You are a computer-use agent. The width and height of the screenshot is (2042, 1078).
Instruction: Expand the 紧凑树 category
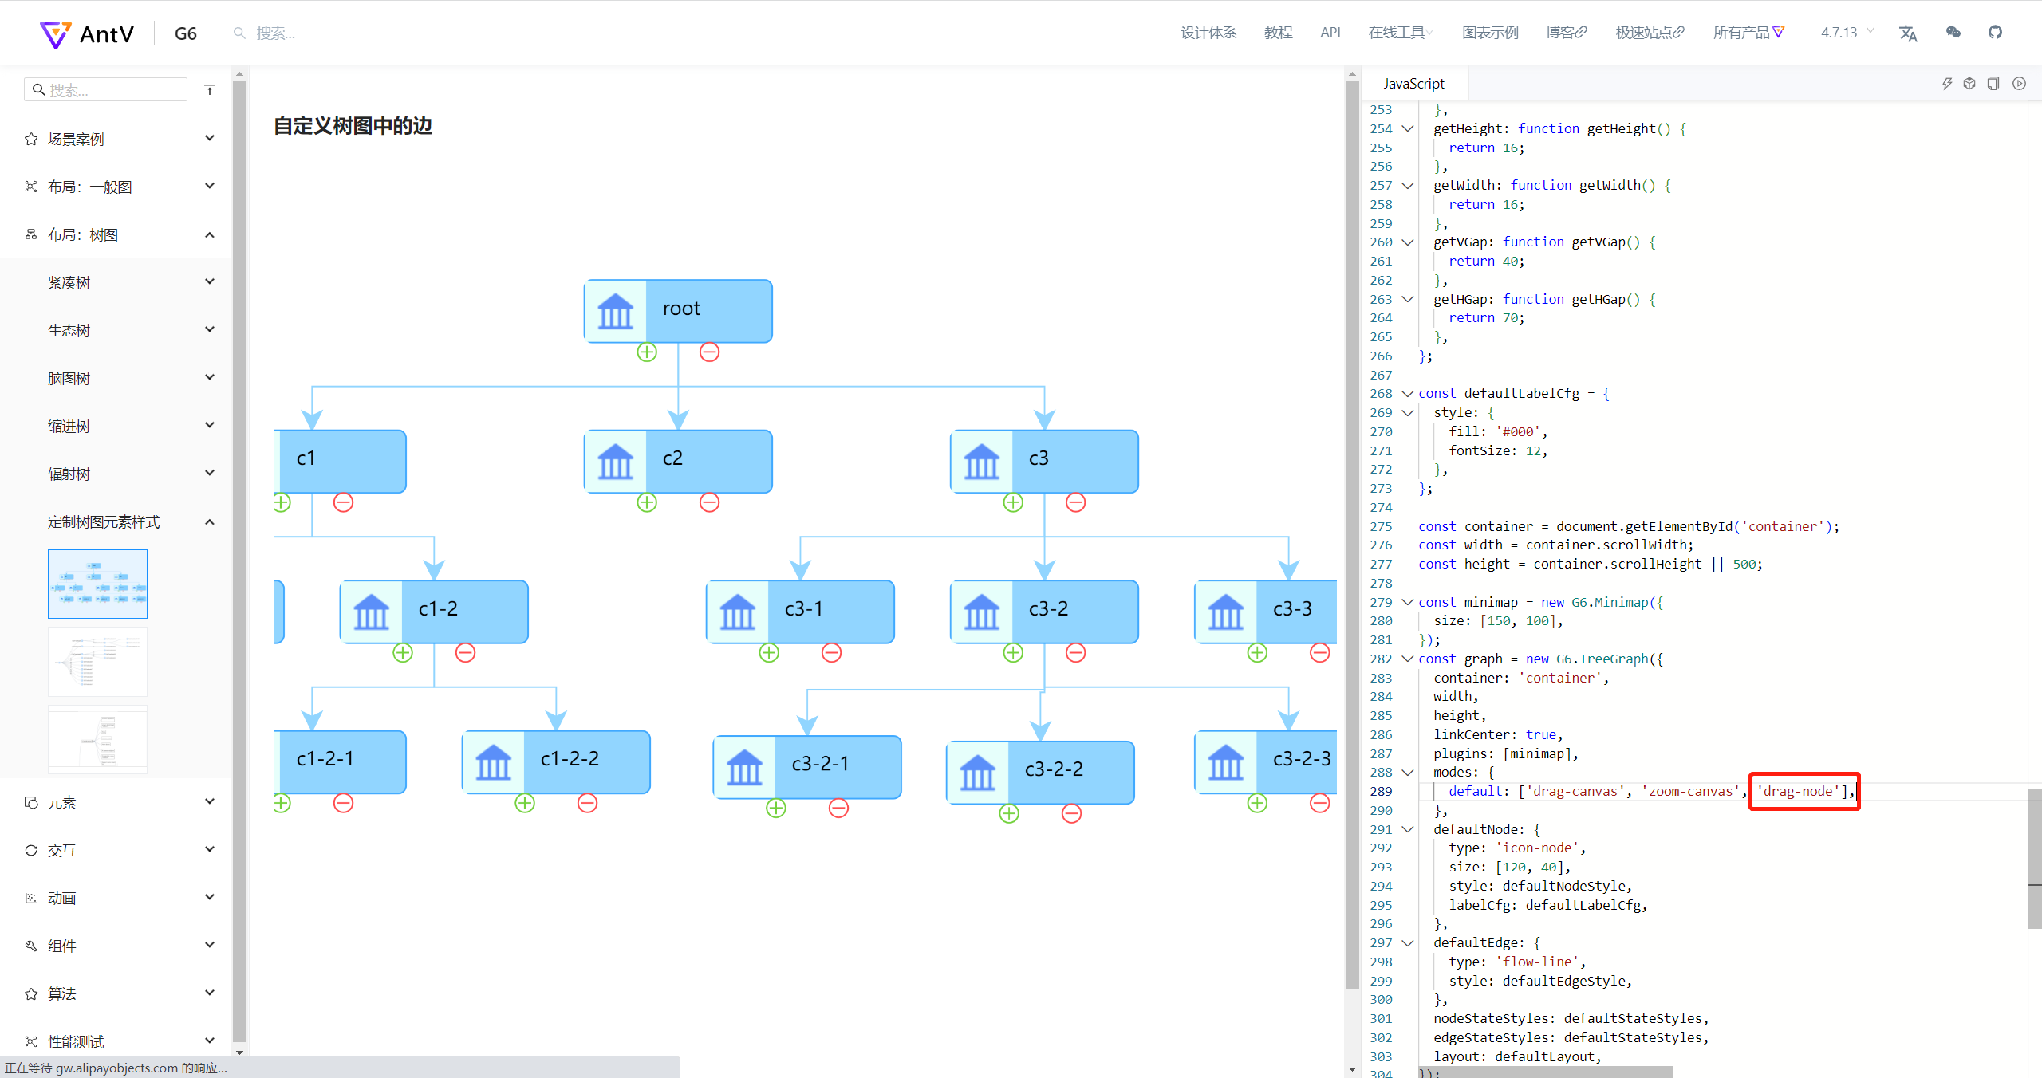[209, 281]
